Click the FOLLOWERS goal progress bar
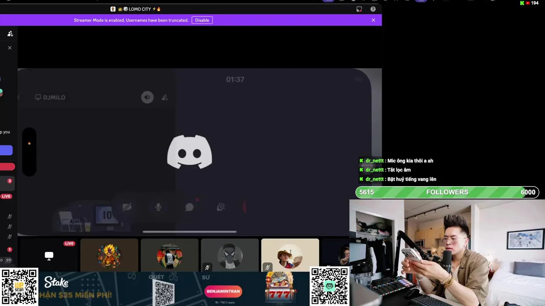Image resolution: width=545 pixels, height=306 pixels. tap(447, 192)
